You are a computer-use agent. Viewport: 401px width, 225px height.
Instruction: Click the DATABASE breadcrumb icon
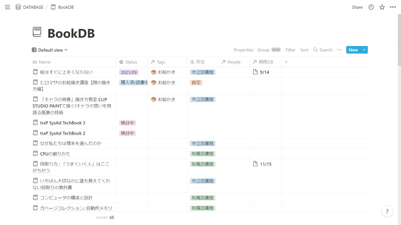point(18,7)
